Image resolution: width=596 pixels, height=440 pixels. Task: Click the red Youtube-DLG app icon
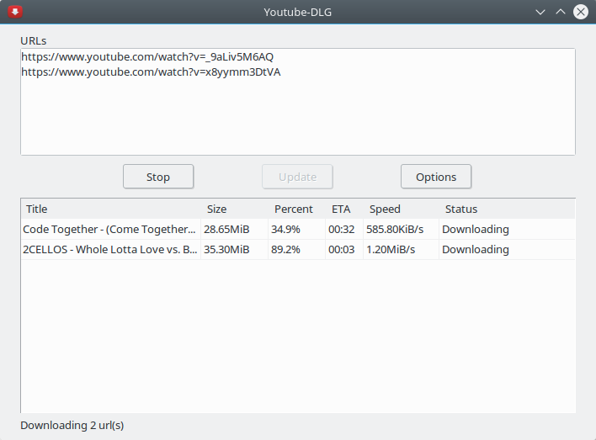point(15,12)
